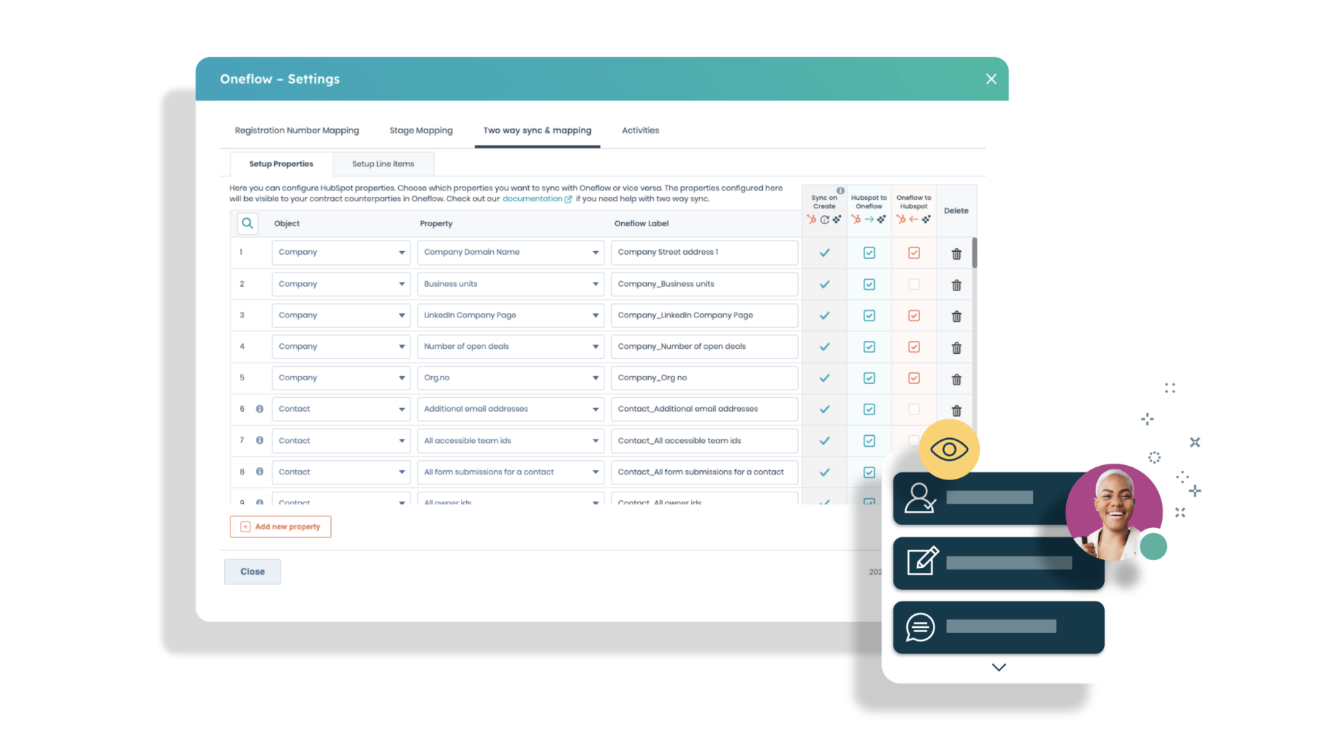Screen dimensions: 1329x747
Task: Open Business units property dropdown
Action: coord(510,283)
